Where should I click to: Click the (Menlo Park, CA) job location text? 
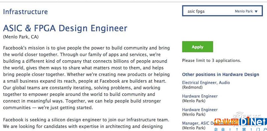pyautogui.click(x=21, y=37)
